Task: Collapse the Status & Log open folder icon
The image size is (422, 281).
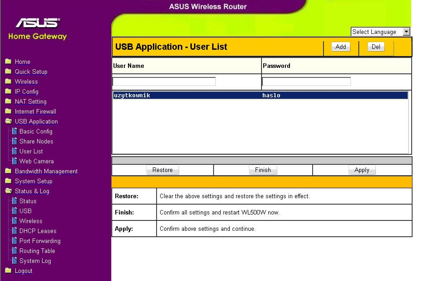Action: pos(9,191)
